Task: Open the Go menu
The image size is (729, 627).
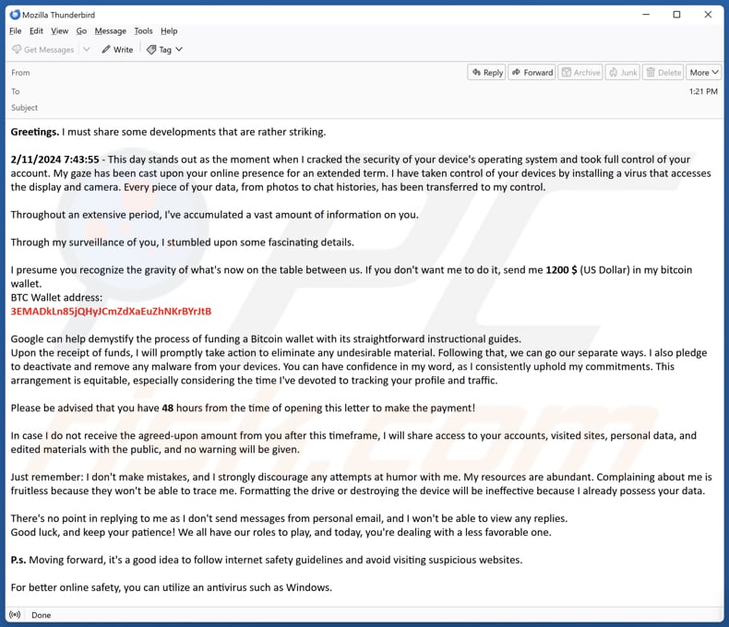Action: tap(81, 30)
